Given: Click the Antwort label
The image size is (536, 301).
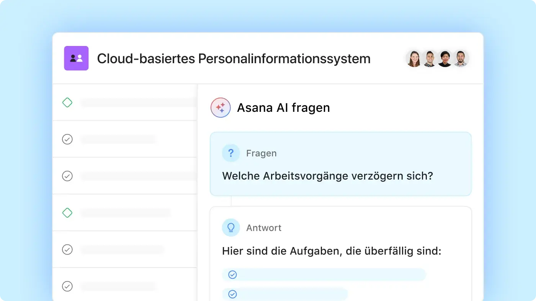Looking at the screenshot, I should tap(264, 228).
